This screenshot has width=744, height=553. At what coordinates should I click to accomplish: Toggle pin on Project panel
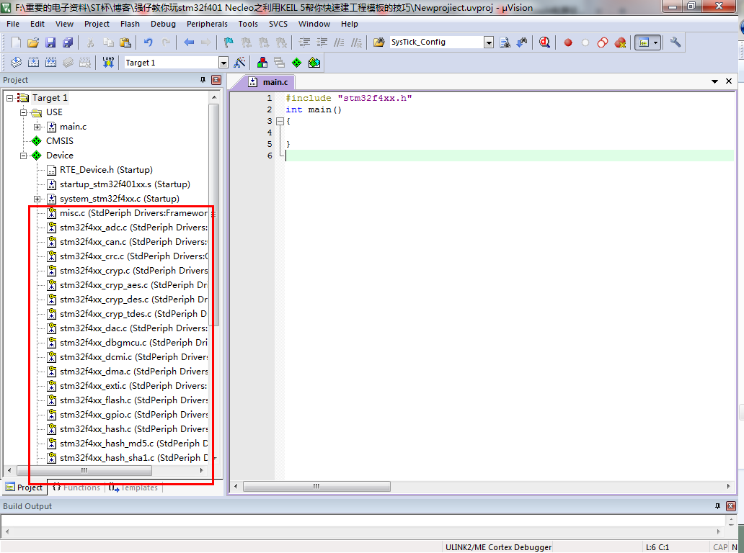tap(203, 80)
